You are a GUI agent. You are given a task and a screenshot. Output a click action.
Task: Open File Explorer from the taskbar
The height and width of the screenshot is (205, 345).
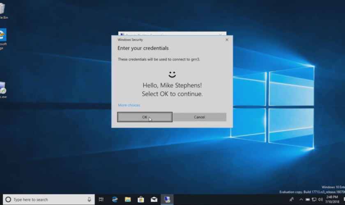[x=128, y=200]
